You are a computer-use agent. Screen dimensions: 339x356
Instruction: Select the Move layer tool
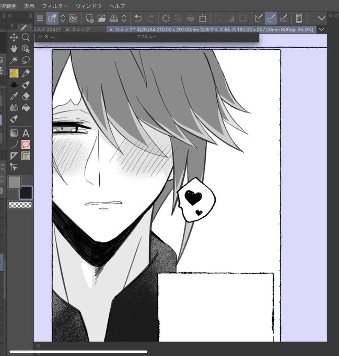(x=14, y=37)
